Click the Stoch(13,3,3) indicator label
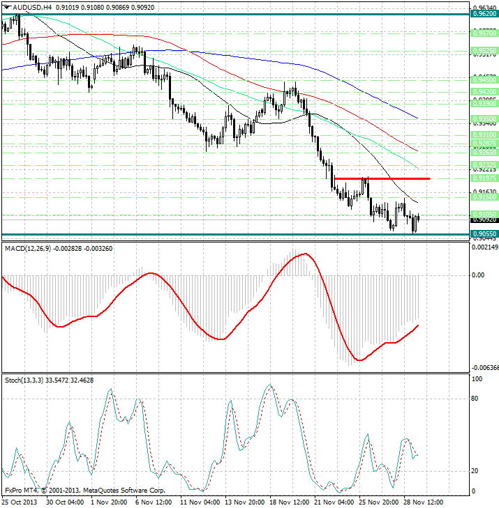 tap(29, 380)
